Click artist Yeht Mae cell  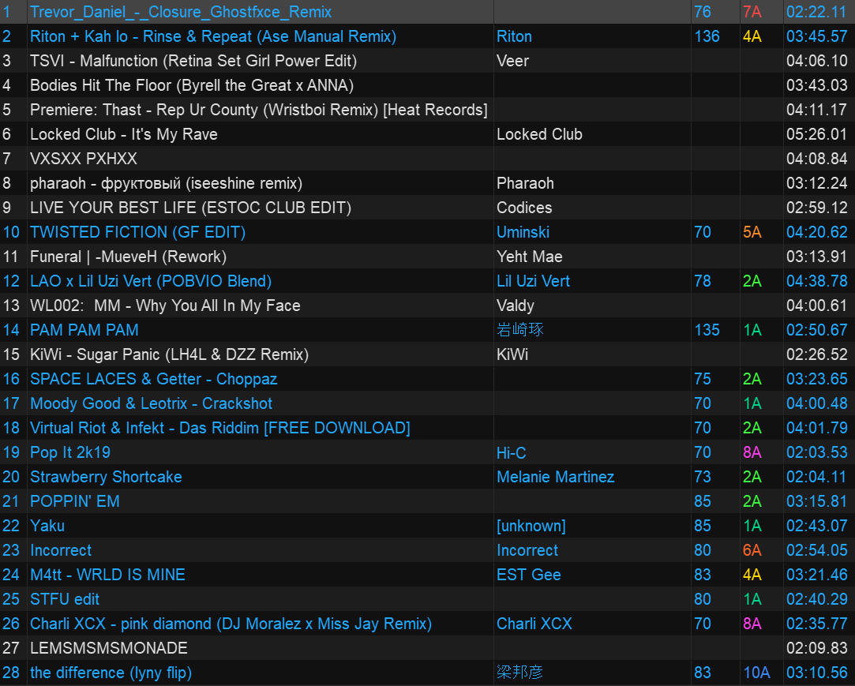pos(530,257)
